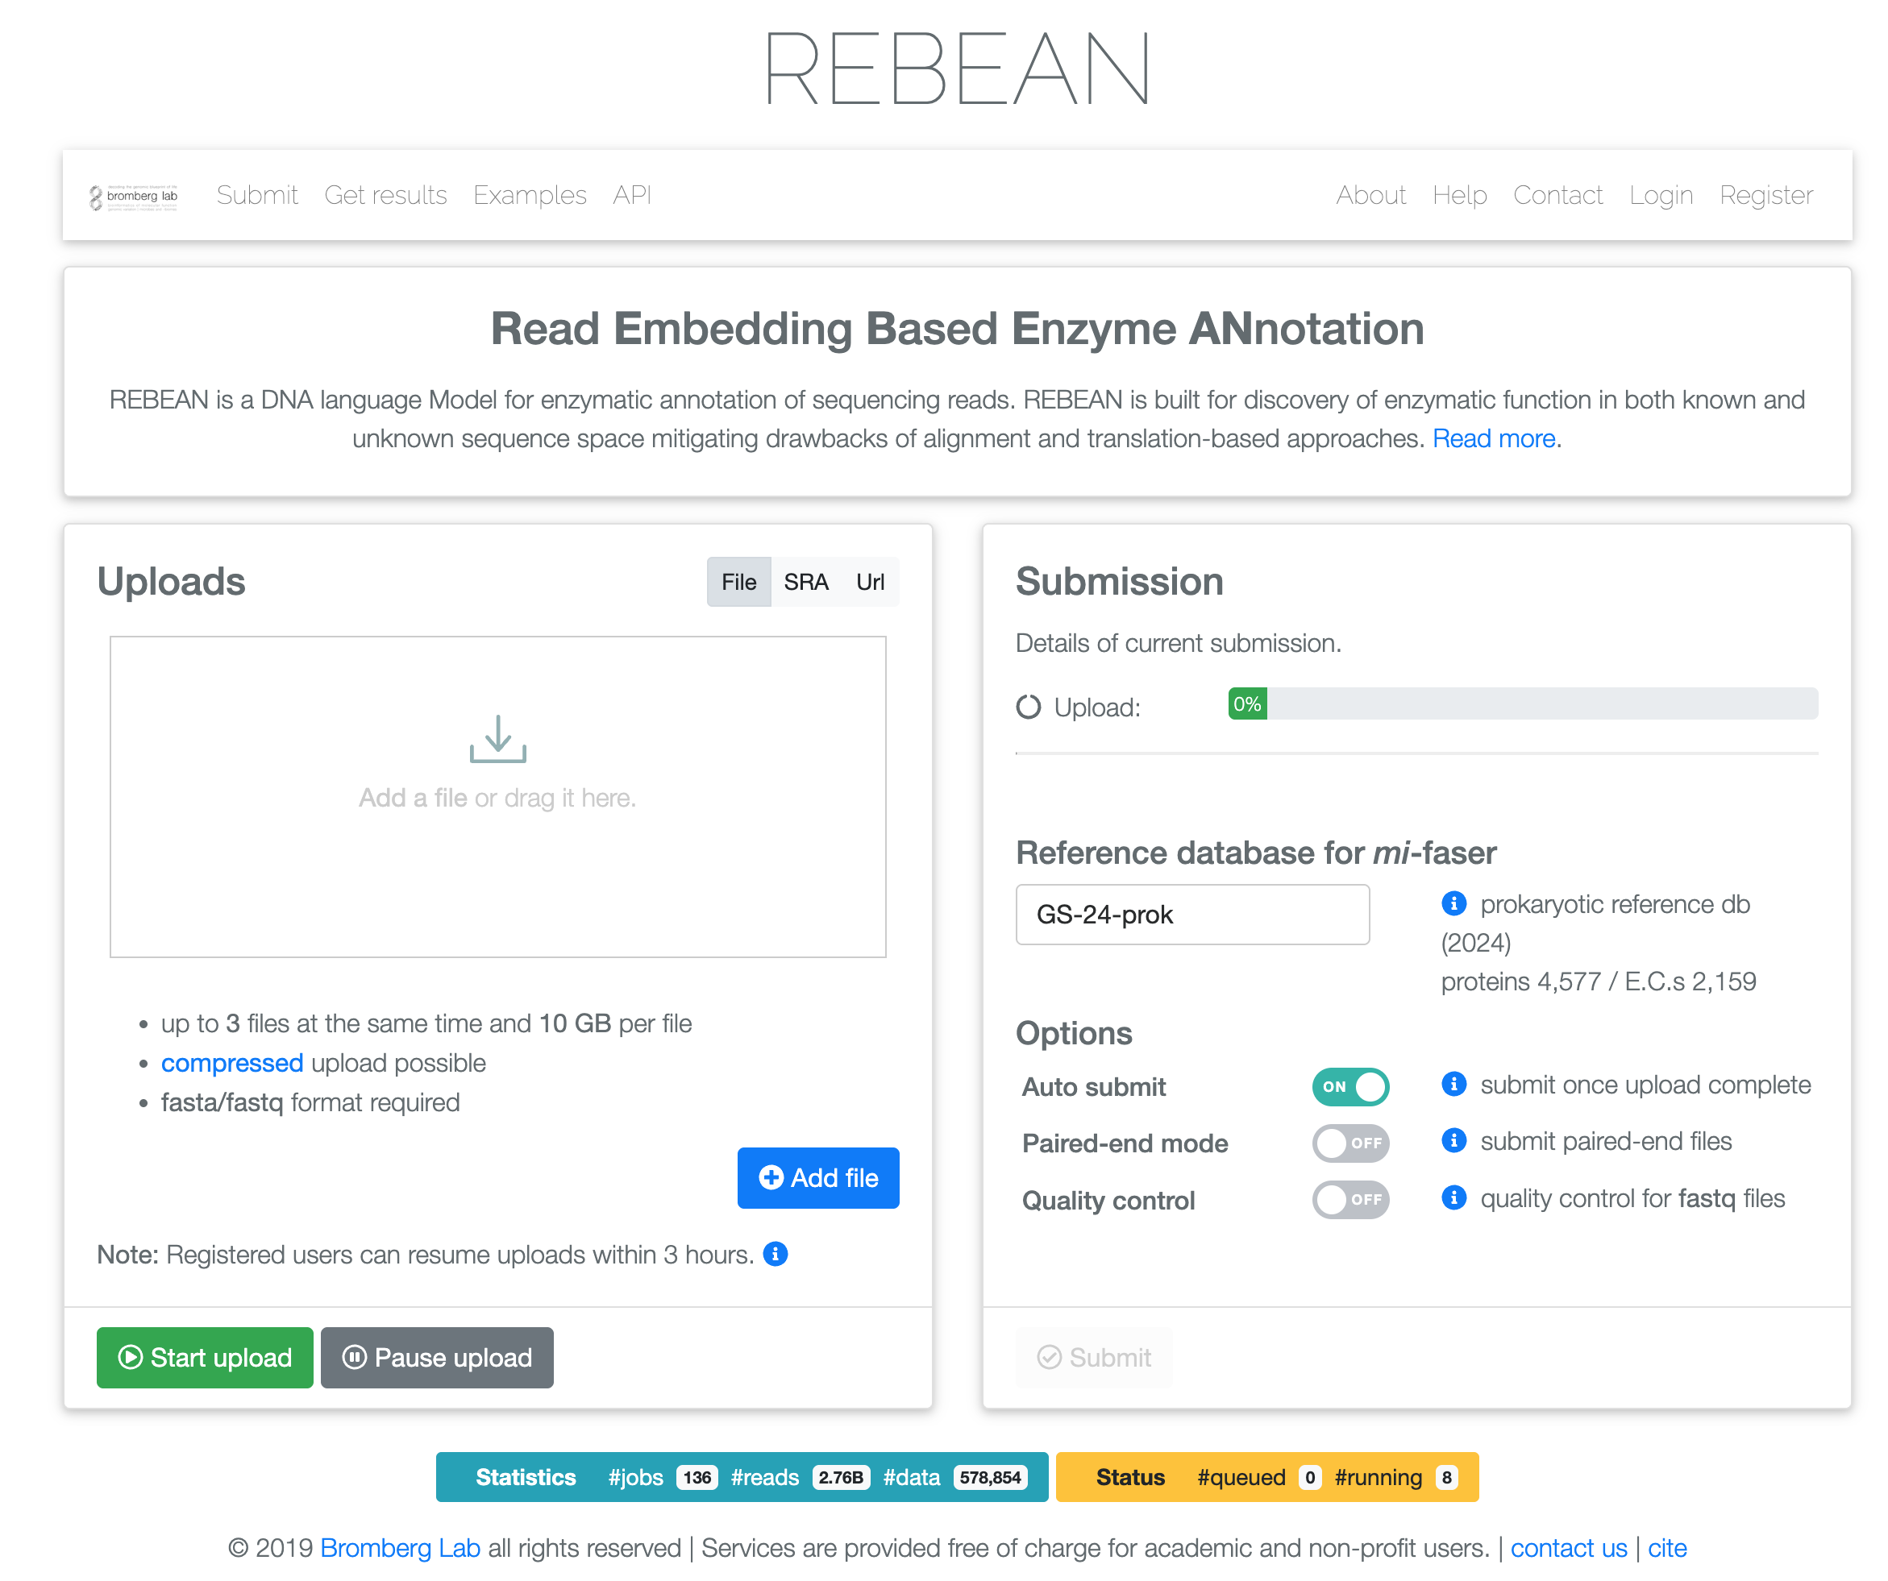Open the Contact page

click(1557, 195)
